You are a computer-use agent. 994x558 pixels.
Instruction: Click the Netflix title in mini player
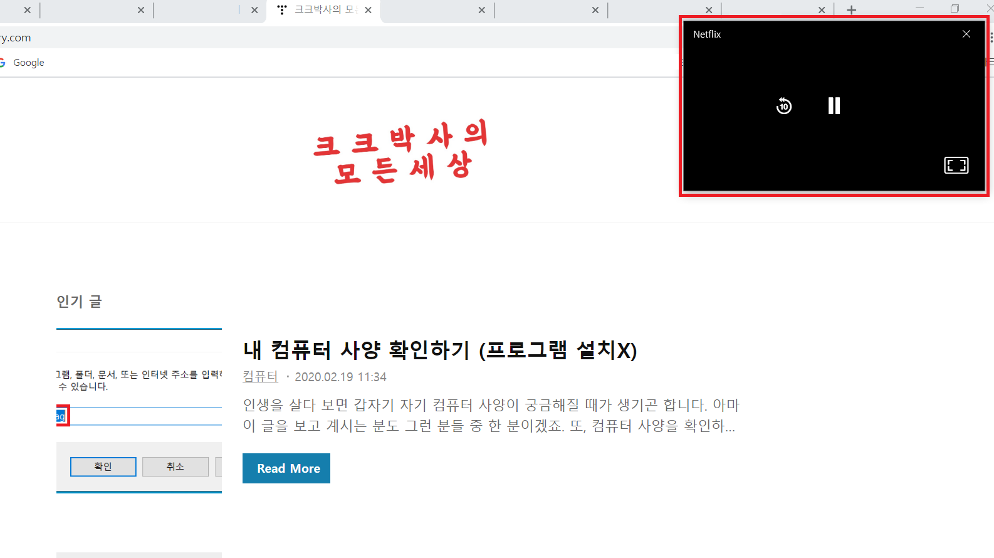pos(707,34)
